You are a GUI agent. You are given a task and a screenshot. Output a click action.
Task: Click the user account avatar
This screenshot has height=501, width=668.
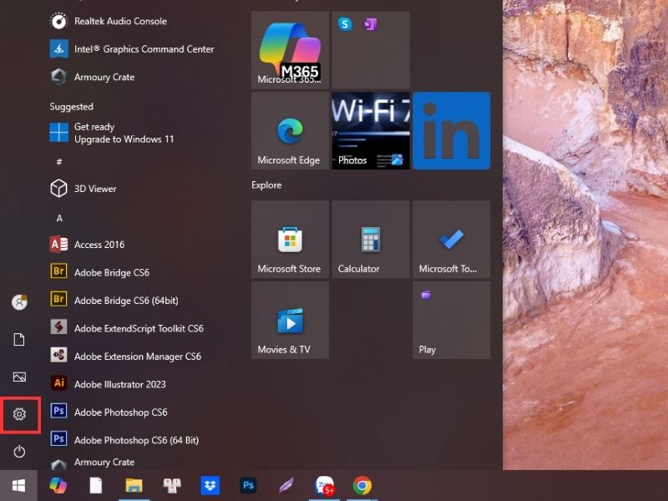pyautogui.click(x=19, y=302)
